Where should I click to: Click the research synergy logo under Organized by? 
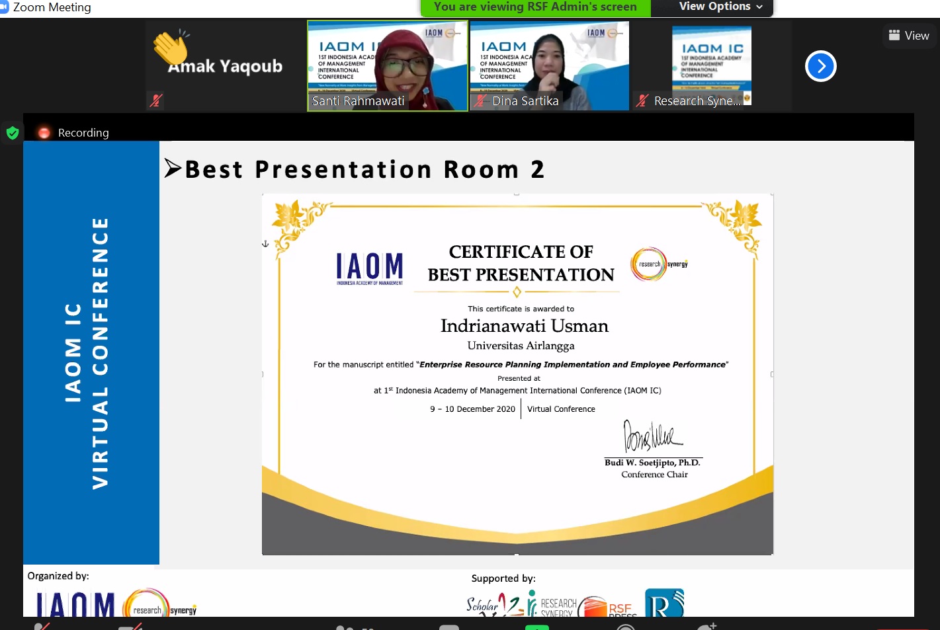pyautogui.click(x=160, y=603)
